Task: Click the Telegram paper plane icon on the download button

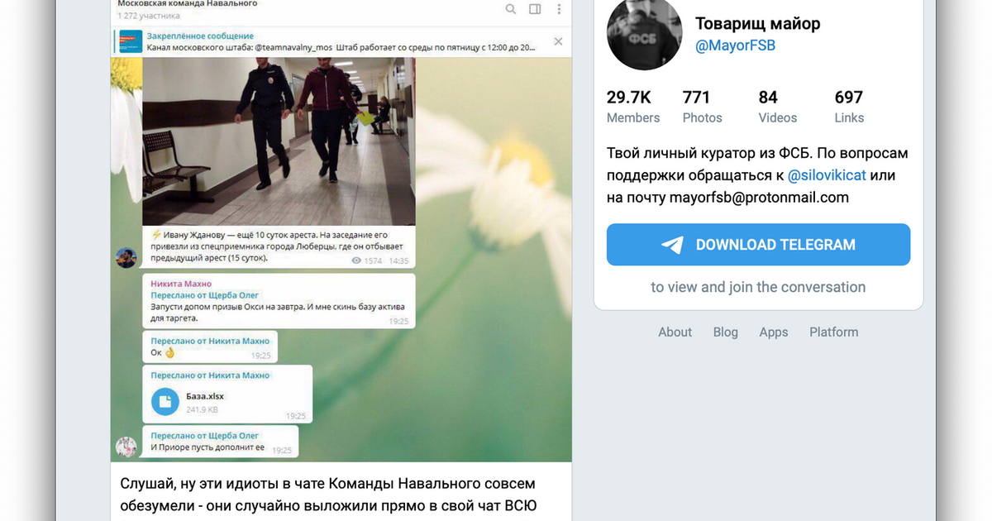Action: point(672,245)
